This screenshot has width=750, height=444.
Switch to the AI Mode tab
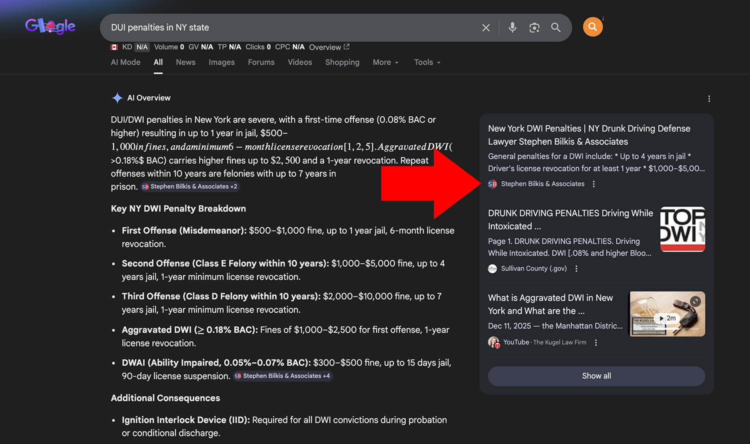125,62
